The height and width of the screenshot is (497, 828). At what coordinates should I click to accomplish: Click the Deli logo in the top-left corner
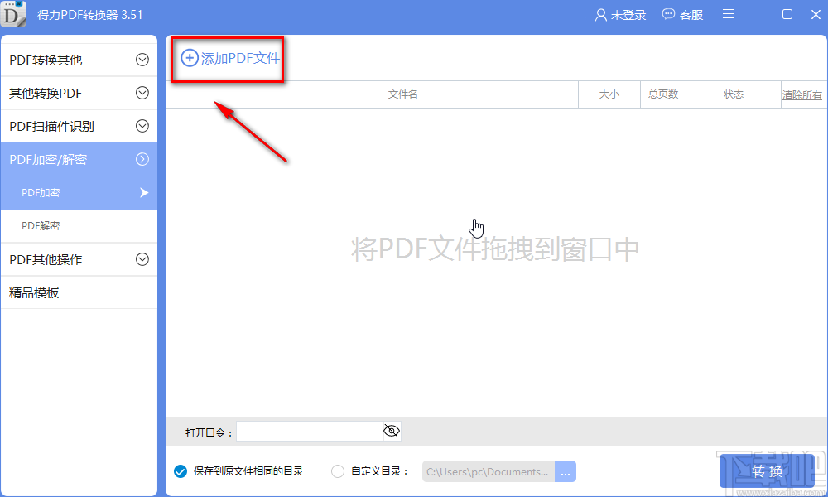(x=14, y=14)
